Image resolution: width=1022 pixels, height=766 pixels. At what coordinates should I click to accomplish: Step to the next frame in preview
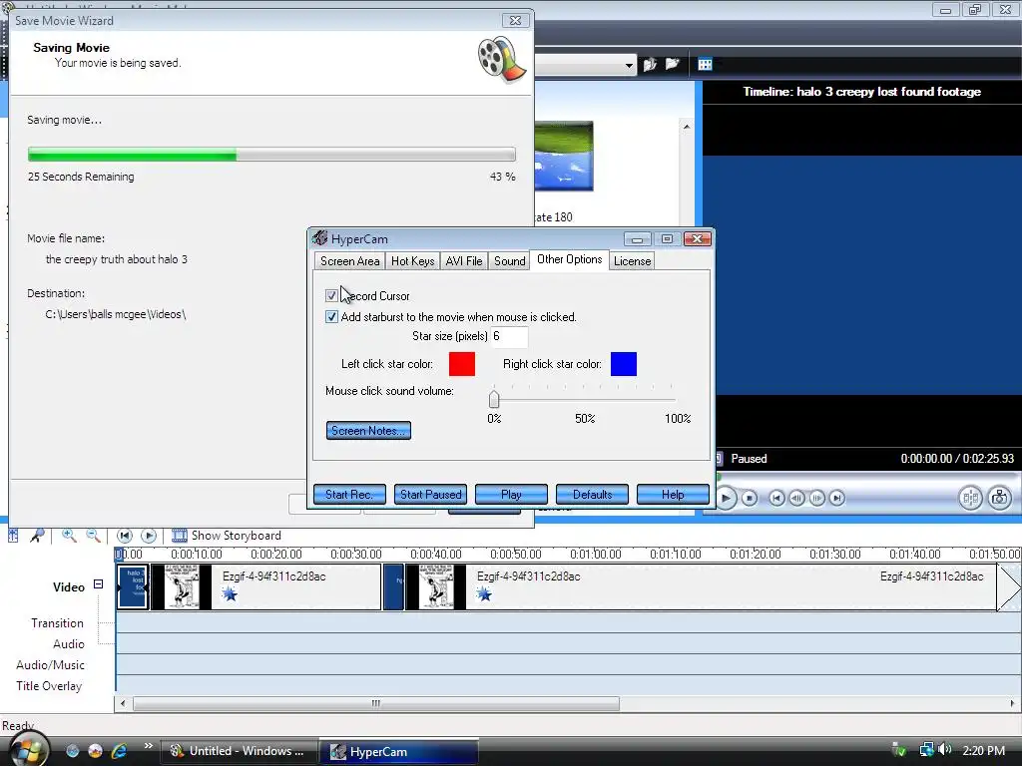pyautogui.click(x=816, y=499)
